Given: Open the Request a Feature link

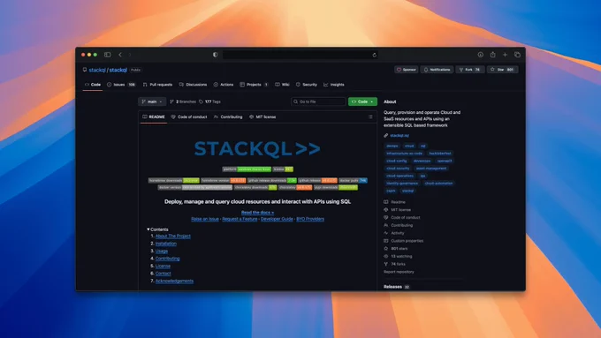Looking at the screenshot, I should pyautogui.click(x=240, y=219).
